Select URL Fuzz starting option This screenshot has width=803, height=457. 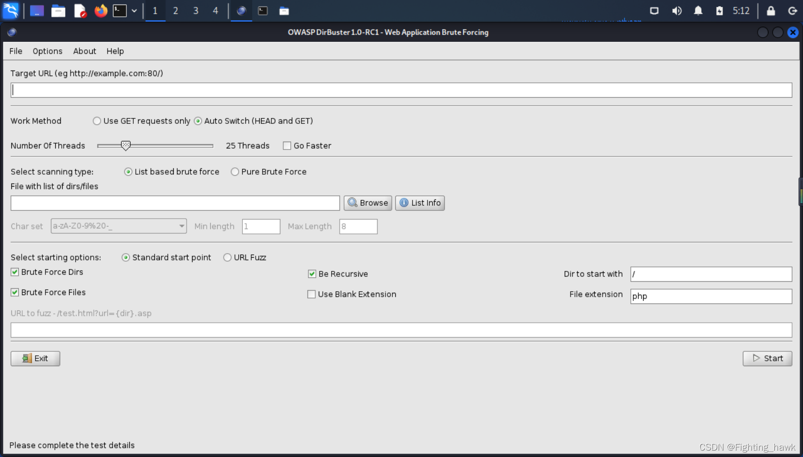[245, 258]
